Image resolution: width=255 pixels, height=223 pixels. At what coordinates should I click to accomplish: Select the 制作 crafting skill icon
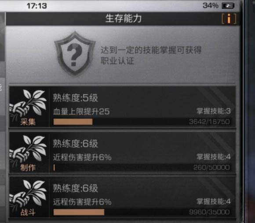(x=29, y=152)
